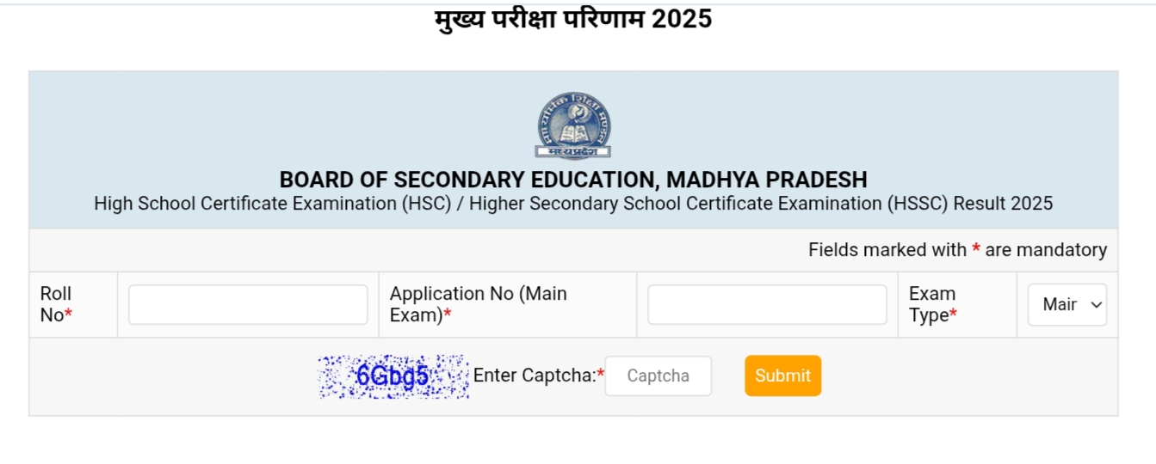Click the 'Exam Type' label text
This screenshot has height=464, width=1156.
click(x=931, y=304)
